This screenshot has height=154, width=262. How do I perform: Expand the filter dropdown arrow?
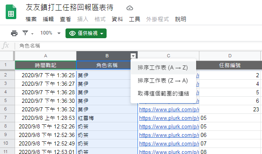coord(32,34)
